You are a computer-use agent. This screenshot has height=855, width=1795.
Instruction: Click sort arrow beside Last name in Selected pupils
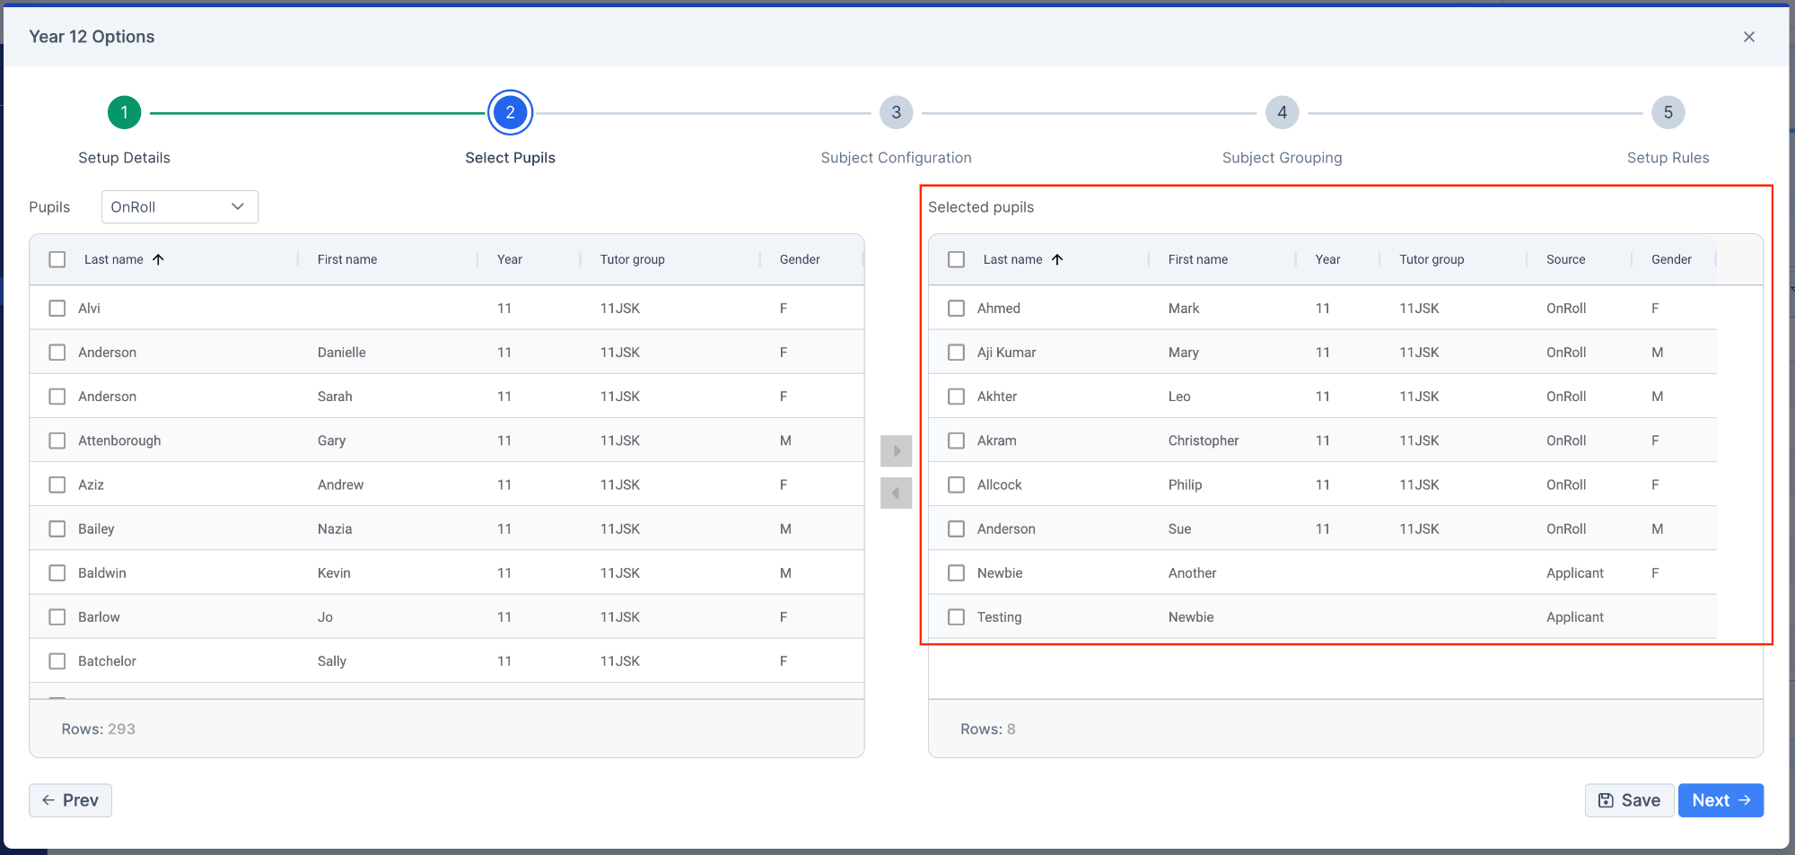pyautogui.click(x=1057, y=259)
